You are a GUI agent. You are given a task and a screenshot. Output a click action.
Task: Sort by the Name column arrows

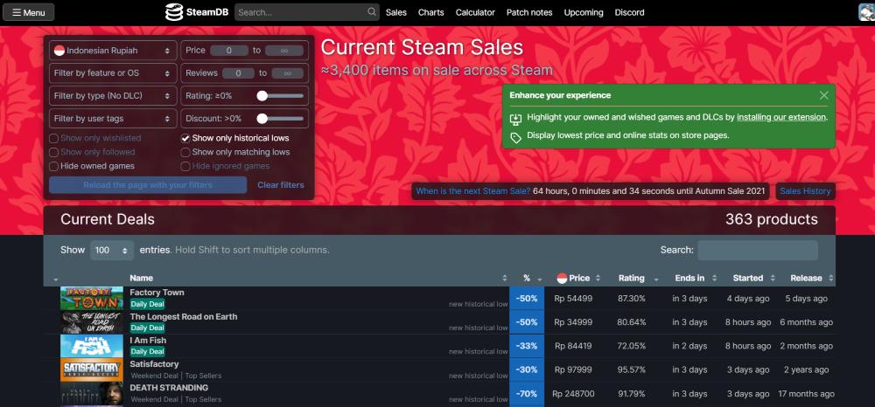pos(505,279)
